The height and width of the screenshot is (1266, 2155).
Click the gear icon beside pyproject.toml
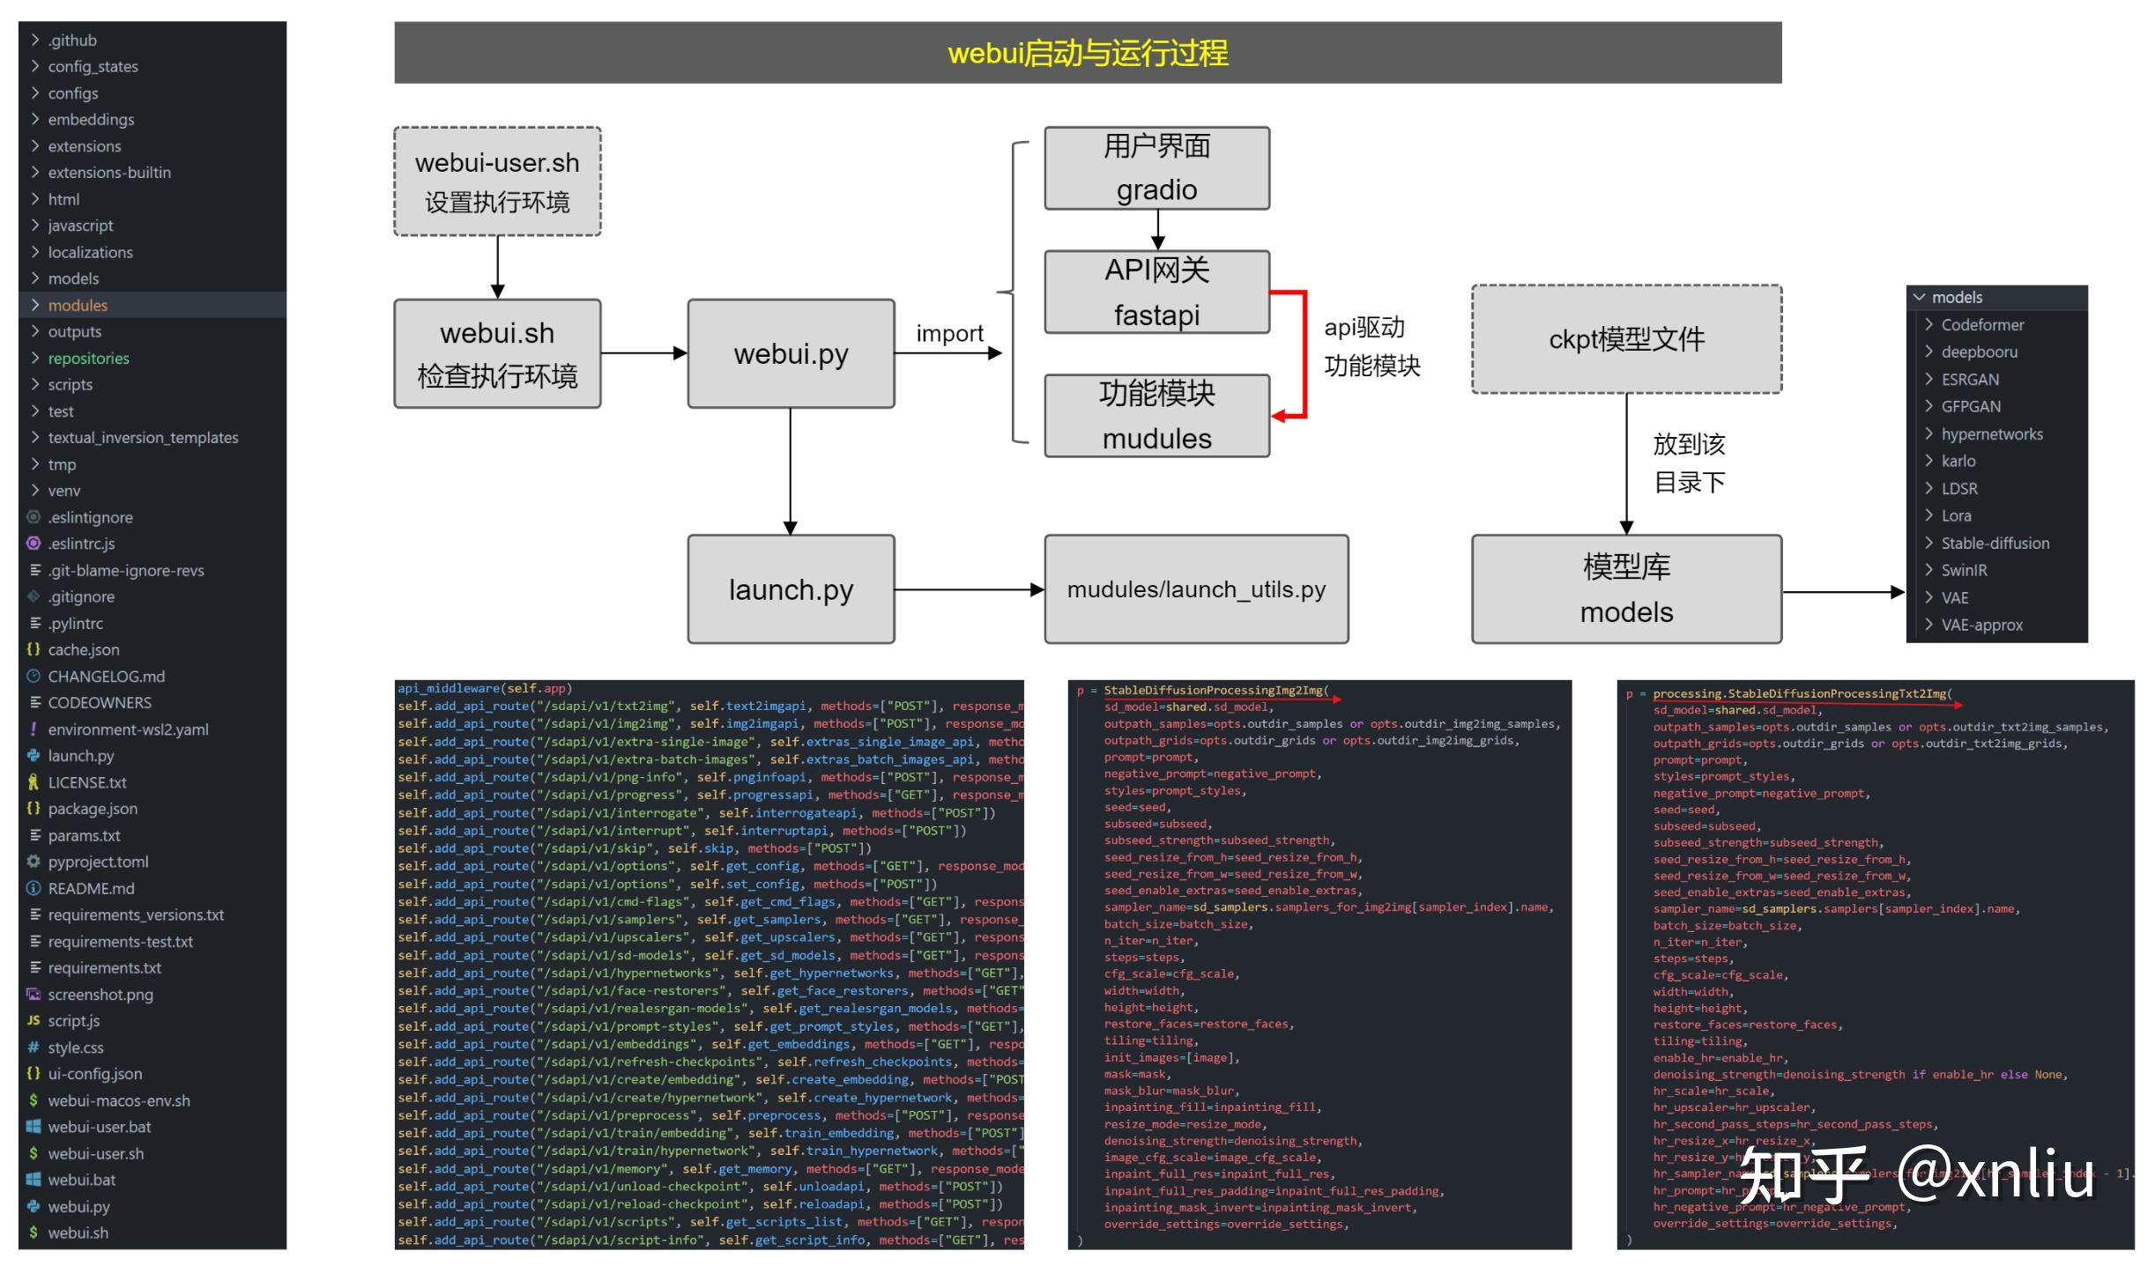point(33,862)
